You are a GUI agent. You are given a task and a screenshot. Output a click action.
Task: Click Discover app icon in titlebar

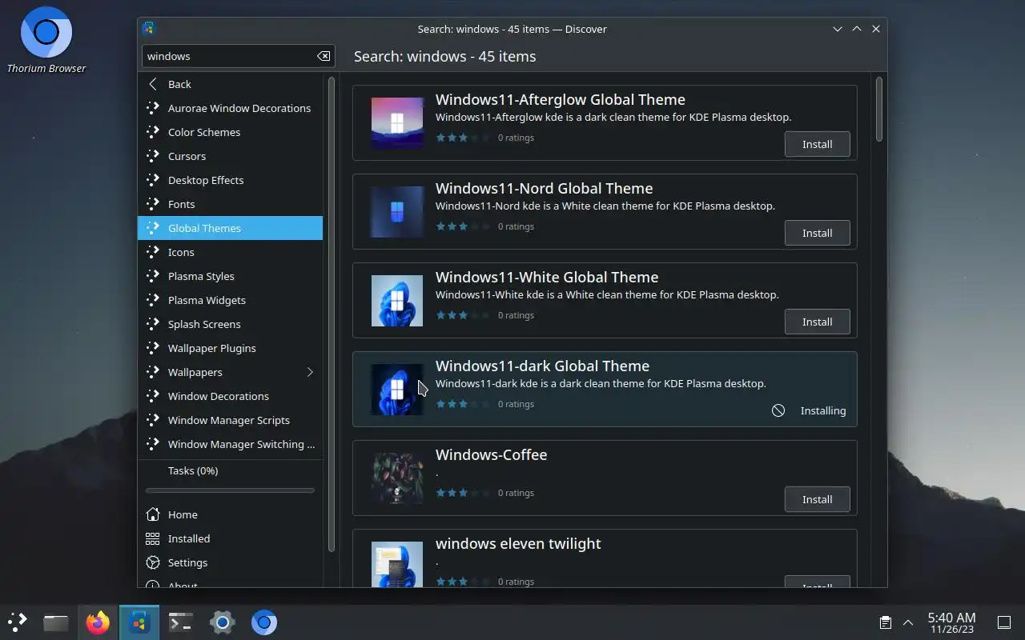[x=149, y=29]
